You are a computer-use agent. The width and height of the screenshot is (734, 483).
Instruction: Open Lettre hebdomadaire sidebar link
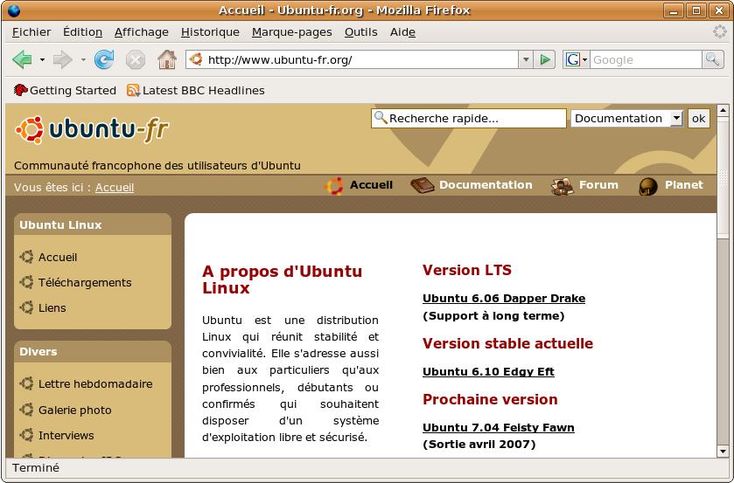pyautogui.click(x=95, y=384)
